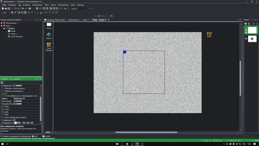Viewport: 259px width, 146px height.
Task: Open File Explorer from the taskbar
Action: click(117, 144)
